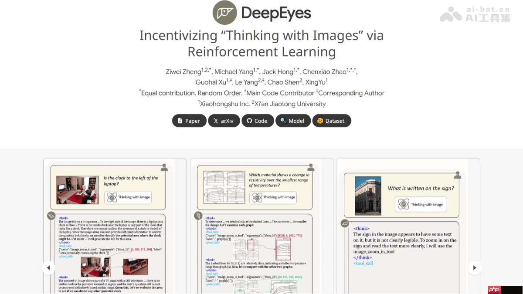
Task: Open the Paper PDF button
Action: (x=189, y=121)
